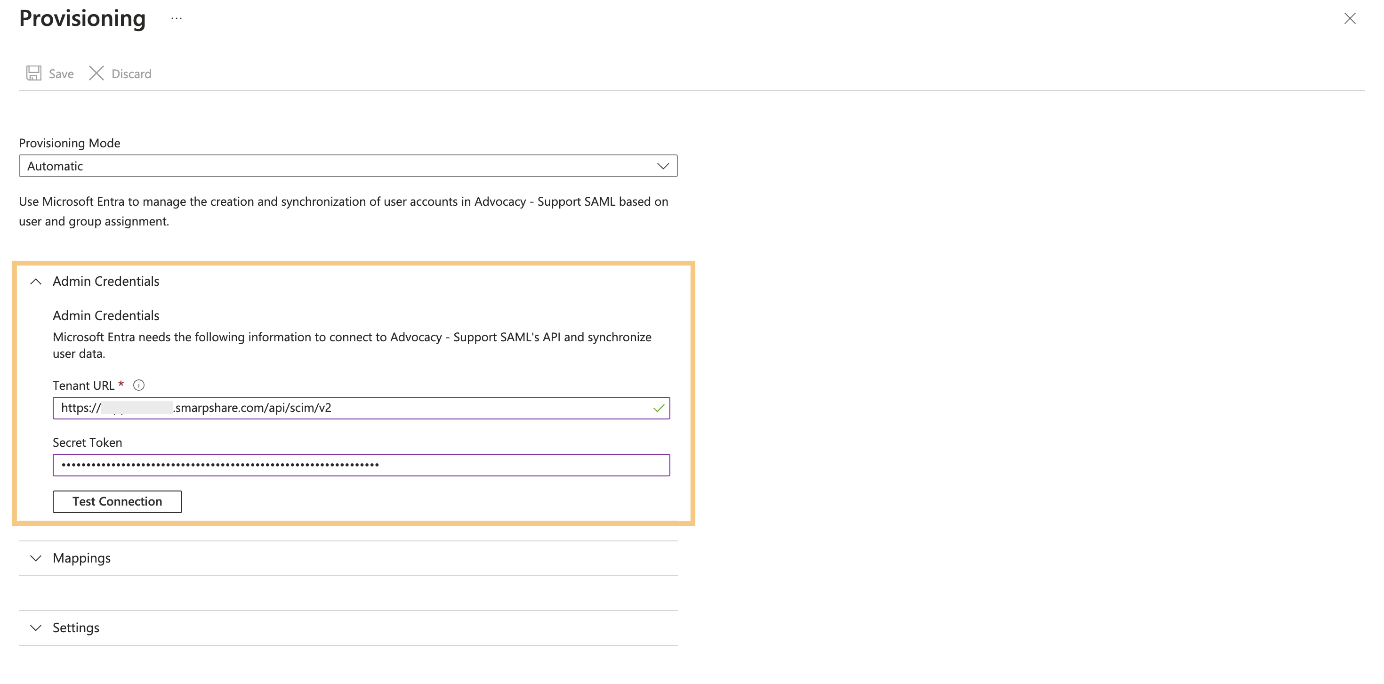Click Test Connection

[117, 501]
